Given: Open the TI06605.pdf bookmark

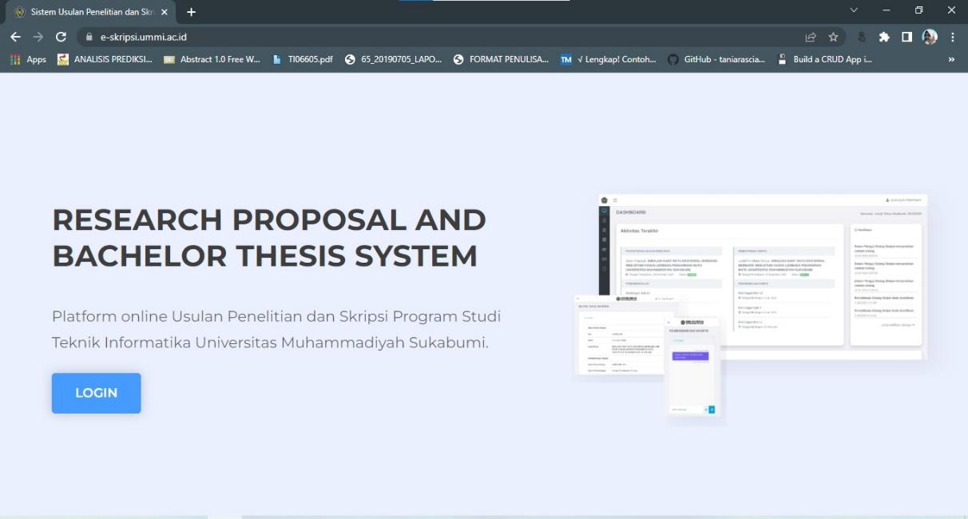Looking at the screenshot, I should click(x=303, y=59).
